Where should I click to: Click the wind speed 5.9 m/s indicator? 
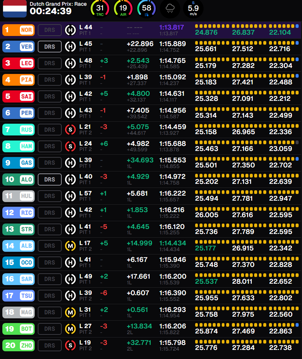193,9
